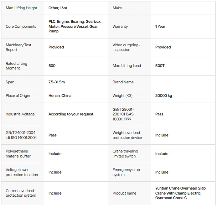Click the Core Components value listing PLC, Engine
The image size is (217, 207).
[x=74, y=26]
